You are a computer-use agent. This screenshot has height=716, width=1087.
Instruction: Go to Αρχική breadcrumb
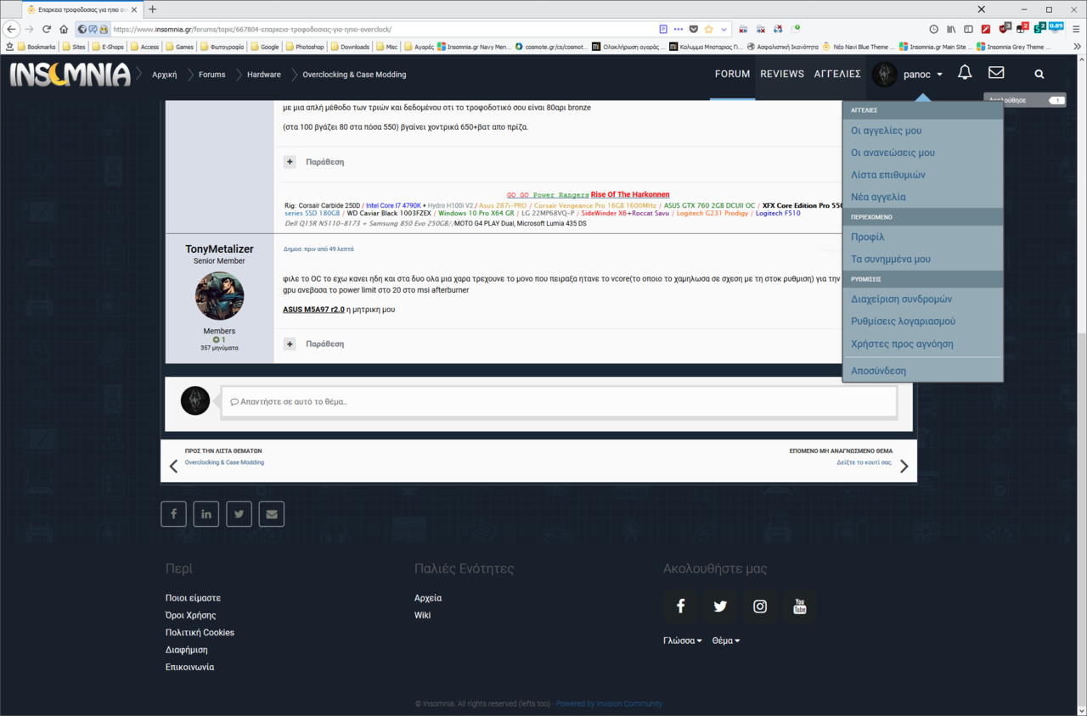164,75
